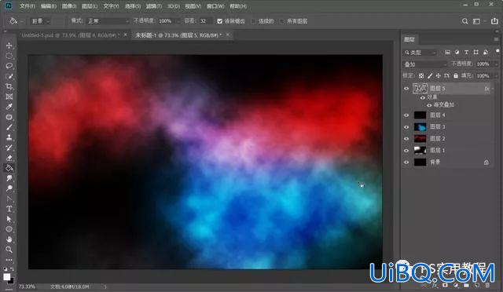
Task: Select the Move tool
Action: click(9, 46)
